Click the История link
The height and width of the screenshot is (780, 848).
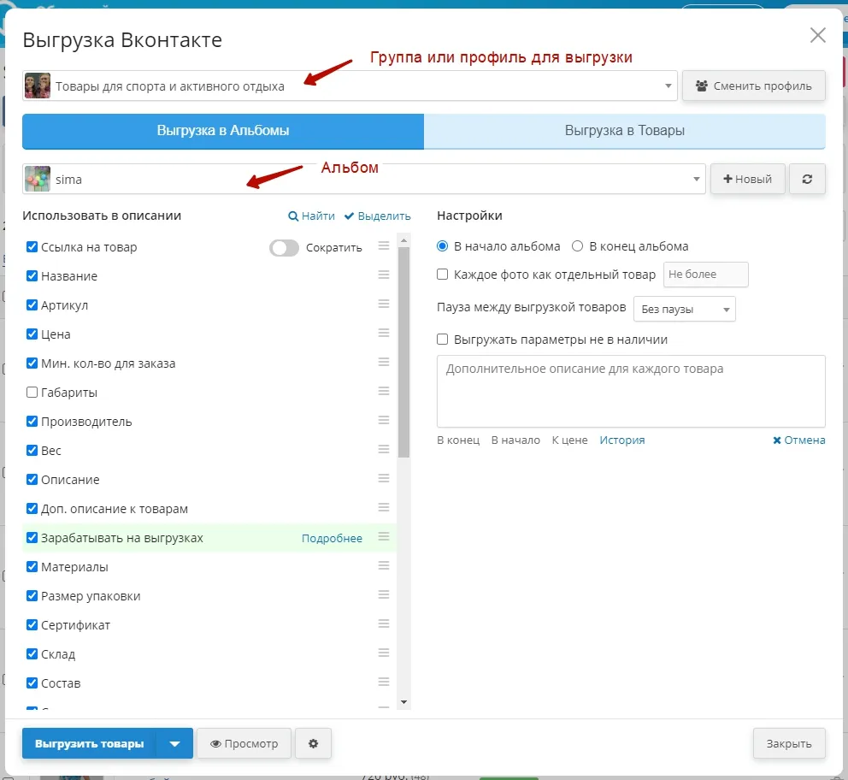click(x=622, y=440)
